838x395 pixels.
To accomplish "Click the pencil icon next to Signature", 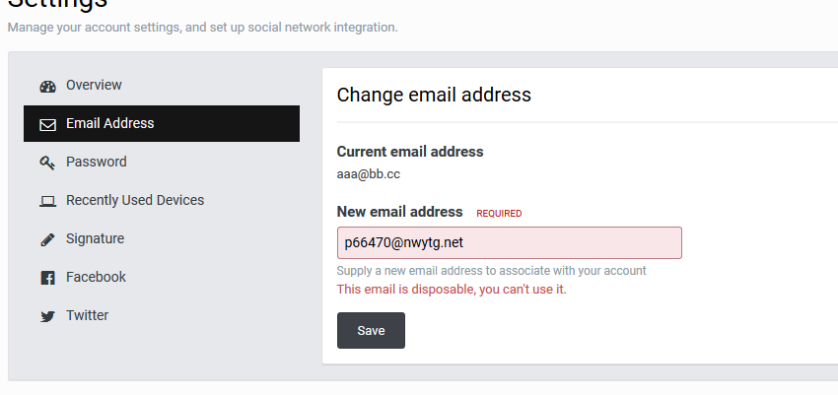I will (x=47, y=239).
